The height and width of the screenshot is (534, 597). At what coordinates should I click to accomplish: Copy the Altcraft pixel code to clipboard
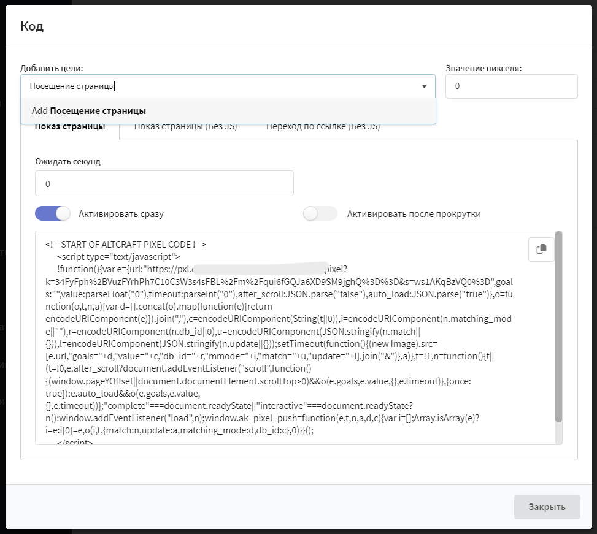point(541,249)
